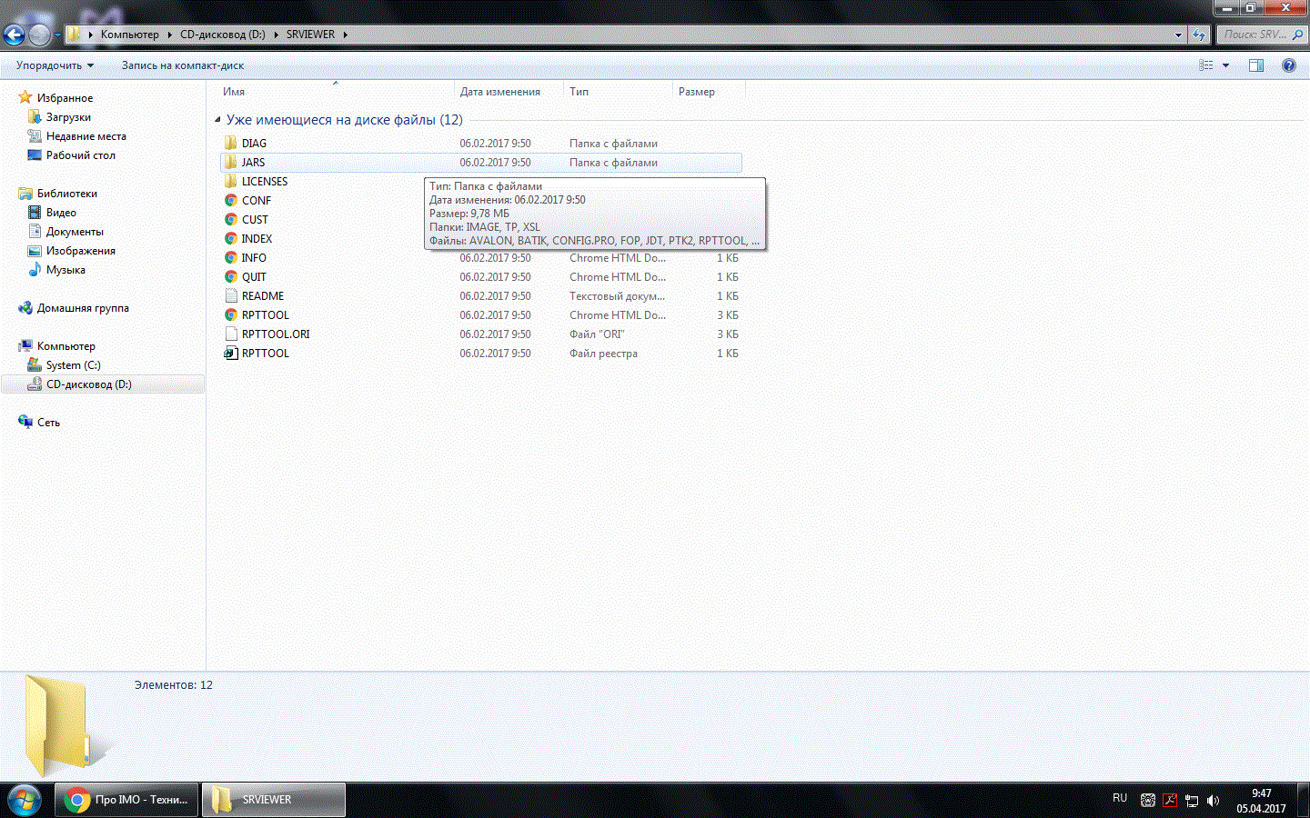
Task: Select Домашняя группа in the sidebar
Action: pos(83,308)
